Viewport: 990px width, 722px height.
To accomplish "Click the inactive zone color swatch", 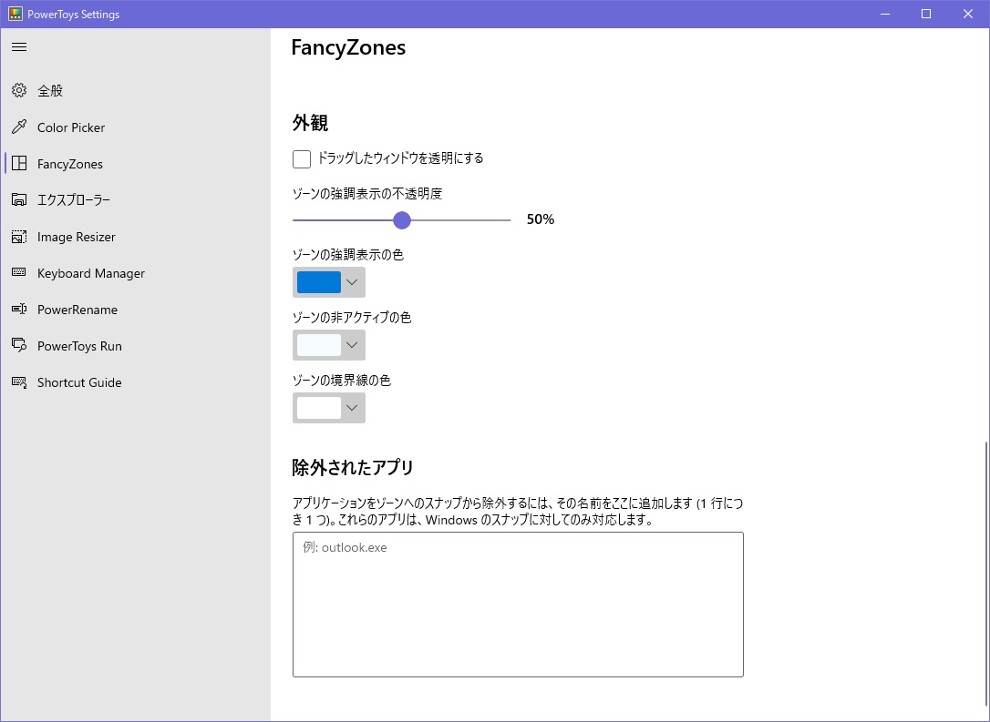I will tap(319, 345).
